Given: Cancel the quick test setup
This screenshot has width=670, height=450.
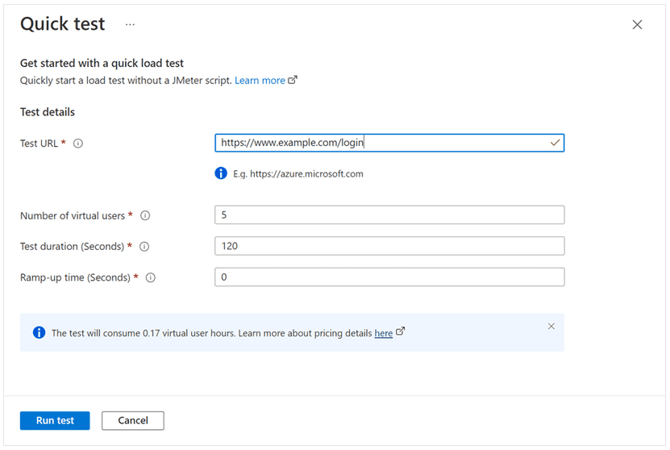Looking at the screenshot, I should [x=133, y=420].
